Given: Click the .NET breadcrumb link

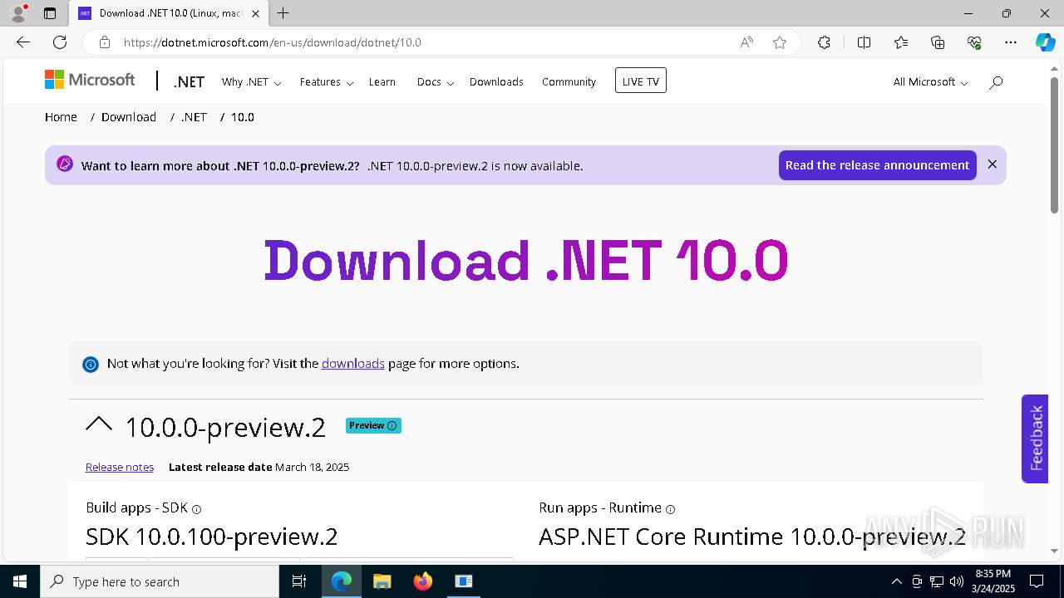Looking at the screenshot, I should (x=194, y=117).
